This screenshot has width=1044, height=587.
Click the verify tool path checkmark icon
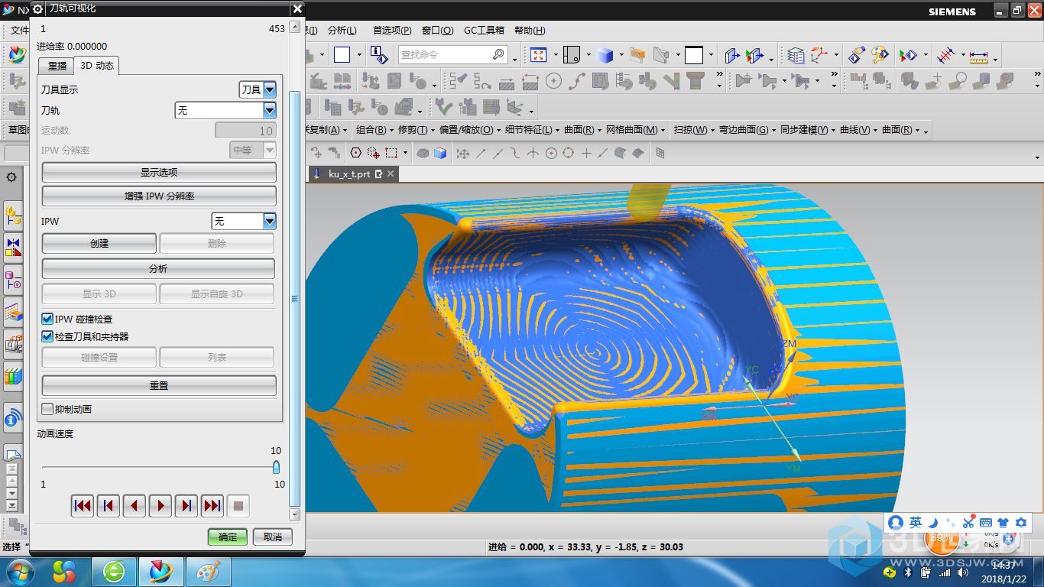(x=444, y=106)
